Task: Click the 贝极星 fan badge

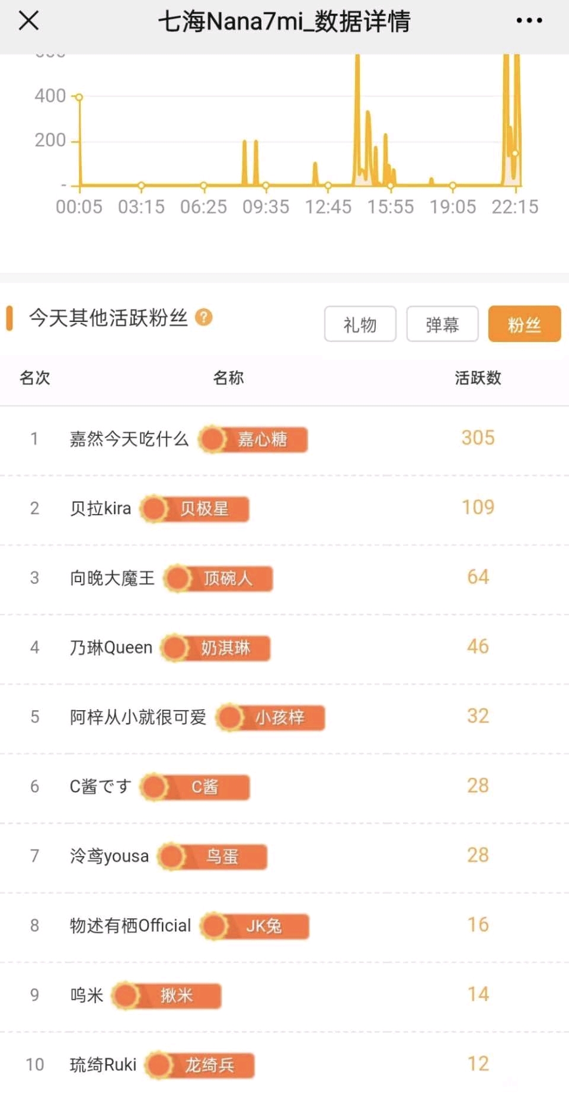Action: point(195,509)
